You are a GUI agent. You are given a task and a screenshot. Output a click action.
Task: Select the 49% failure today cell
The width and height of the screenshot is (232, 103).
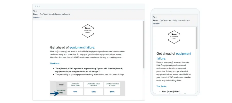[x=75, y=92]
